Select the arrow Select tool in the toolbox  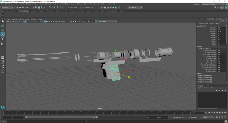(x=2, y=21)
